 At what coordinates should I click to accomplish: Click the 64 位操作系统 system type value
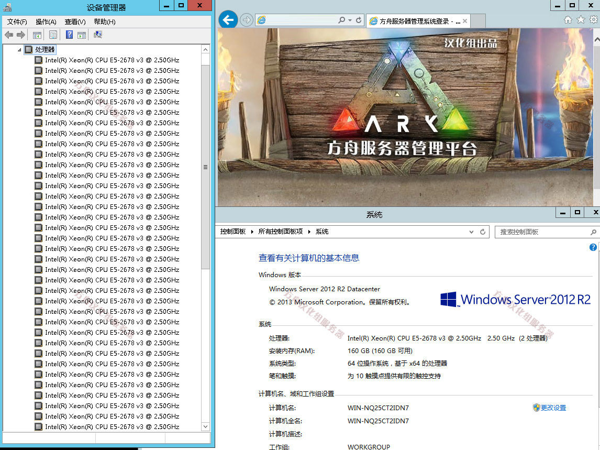(397, 364)
